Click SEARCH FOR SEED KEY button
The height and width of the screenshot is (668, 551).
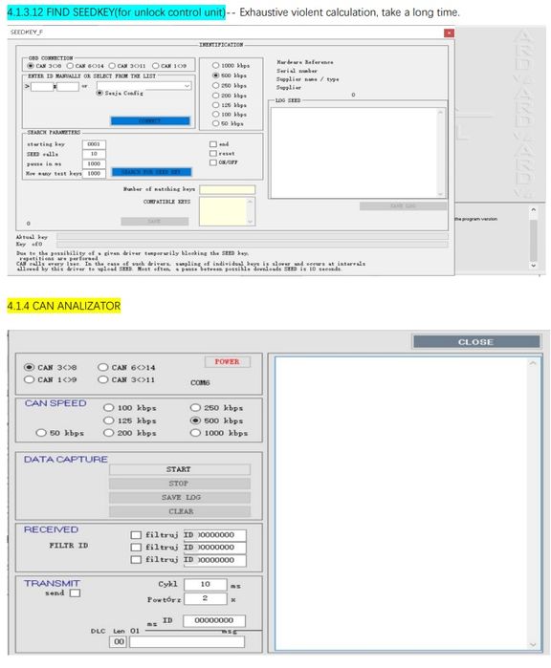tap(151, 172)
